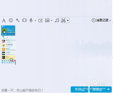Click the magnifier zoom icon on thumbnail
113x93 pixels.
click(12, 60)
